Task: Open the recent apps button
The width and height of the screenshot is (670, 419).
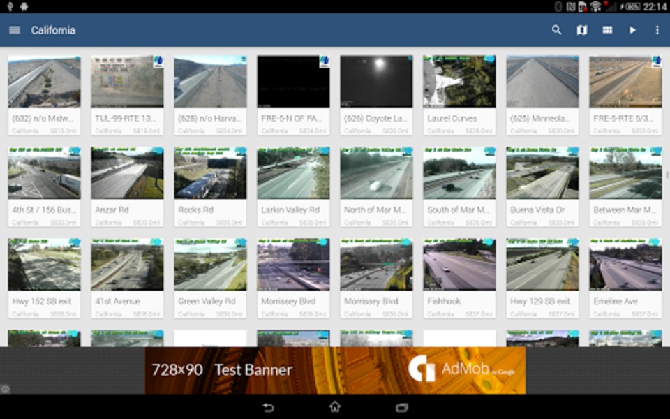Action: point(402,407)
